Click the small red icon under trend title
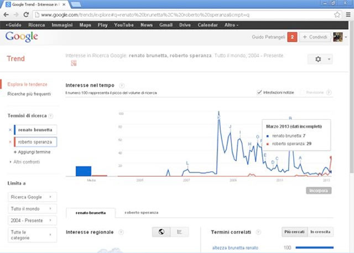 (74, 63)
